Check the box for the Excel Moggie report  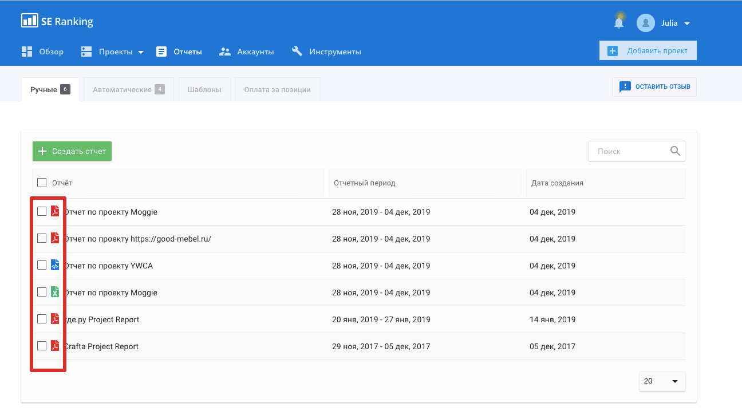click(42, 292)
